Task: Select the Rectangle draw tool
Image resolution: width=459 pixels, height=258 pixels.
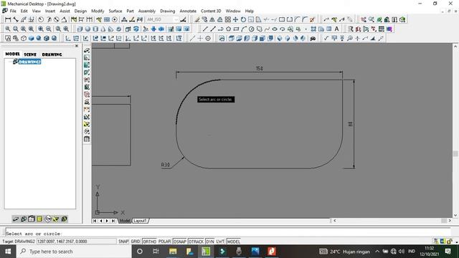Action: (x=236, y=29)
